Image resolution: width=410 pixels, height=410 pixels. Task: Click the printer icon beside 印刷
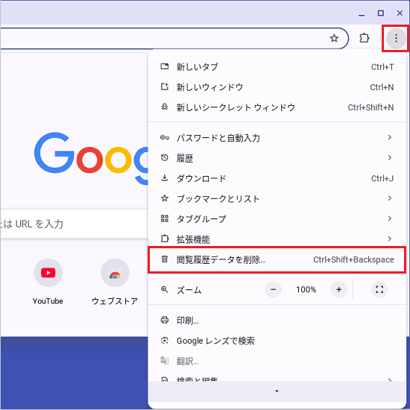click(x=165, y=320)
